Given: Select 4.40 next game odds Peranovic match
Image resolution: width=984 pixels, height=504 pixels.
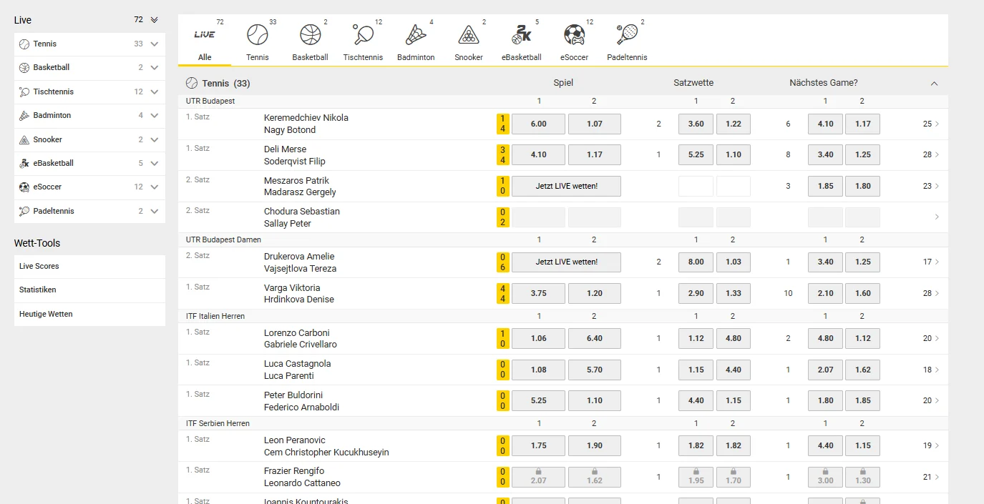Looking at the screenshot, I should (x=825, y=445).
